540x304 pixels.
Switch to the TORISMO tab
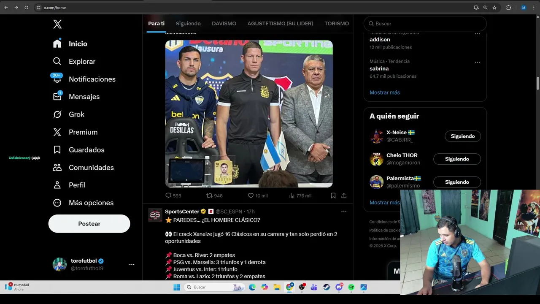pos(337,24)
